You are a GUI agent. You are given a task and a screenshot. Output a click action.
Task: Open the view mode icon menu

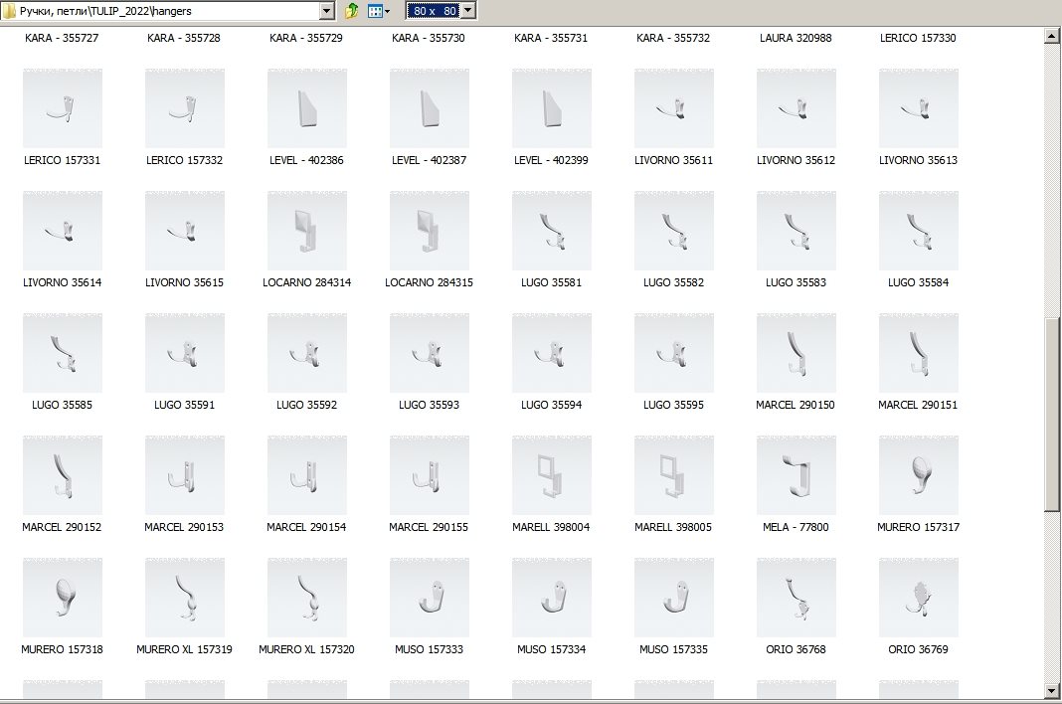379,11
